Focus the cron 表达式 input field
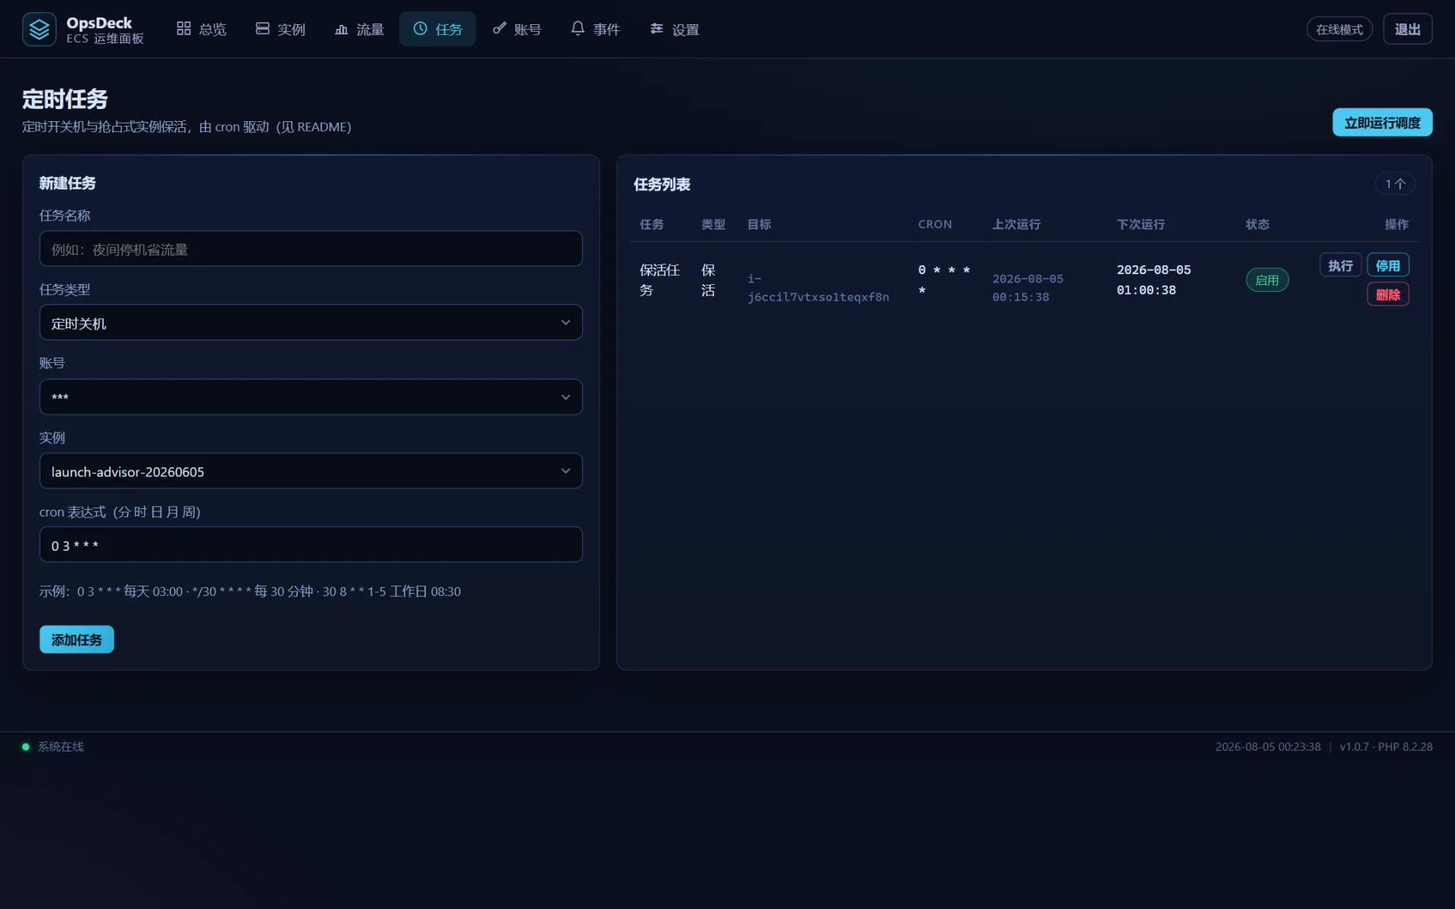1455x909 pixels. pos(311,545)
